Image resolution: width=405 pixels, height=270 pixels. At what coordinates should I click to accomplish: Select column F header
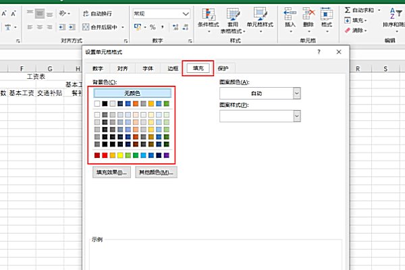tap(22, 68)
